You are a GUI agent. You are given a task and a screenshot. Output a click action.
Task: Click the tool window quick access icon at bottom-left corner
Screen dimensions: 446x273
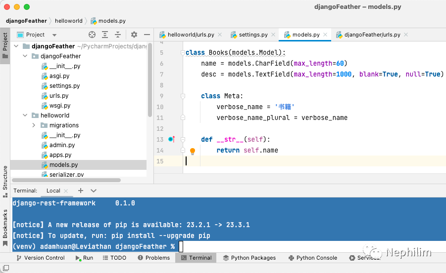coord(5,268)
